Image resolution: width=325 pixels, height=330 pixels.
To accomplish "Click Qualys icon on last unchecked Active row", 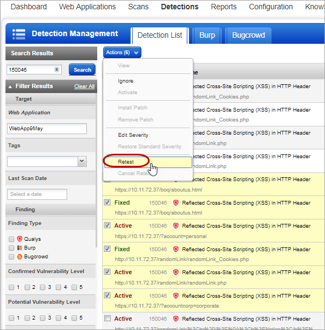I will 176,319.
